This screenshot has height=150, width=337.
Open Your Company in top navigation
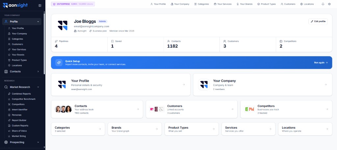[180, 4]
